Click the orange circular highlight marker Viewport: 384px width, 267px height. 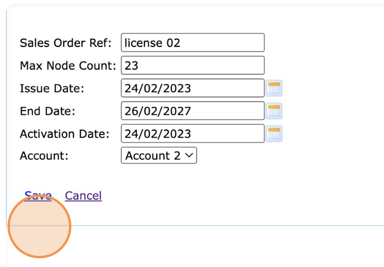[x=39, y=226]
